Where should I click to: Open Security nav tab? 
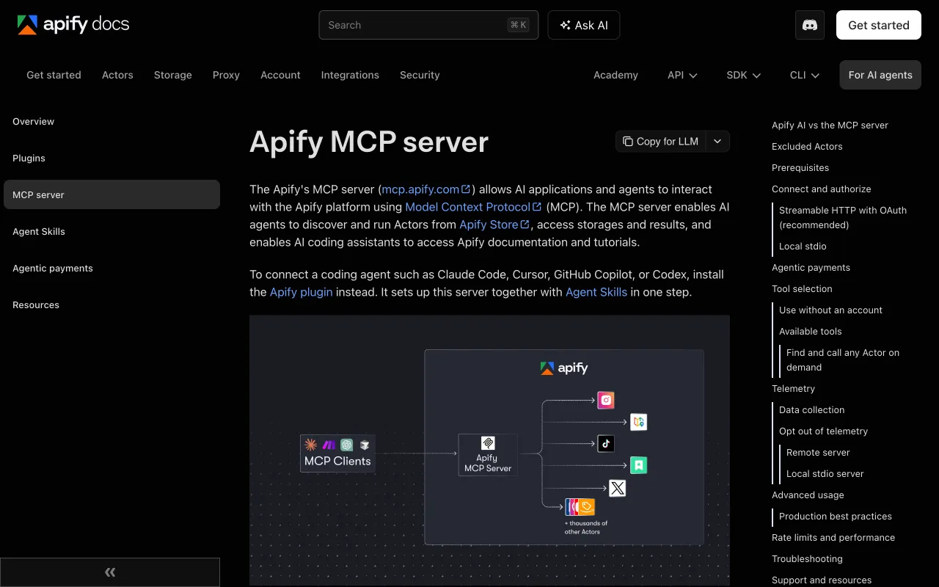420,75
